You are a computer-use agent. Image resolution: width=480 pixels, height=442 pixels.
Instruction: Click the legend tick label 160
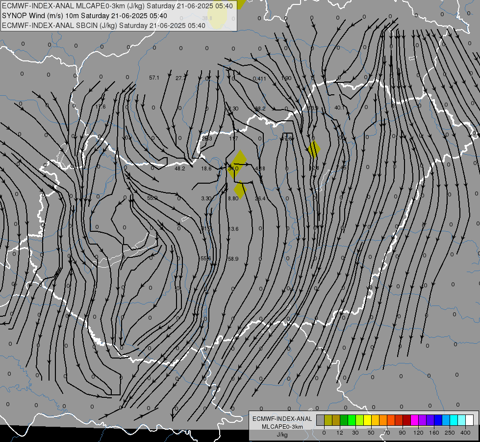pyautogui.click(x=434, y=433)
